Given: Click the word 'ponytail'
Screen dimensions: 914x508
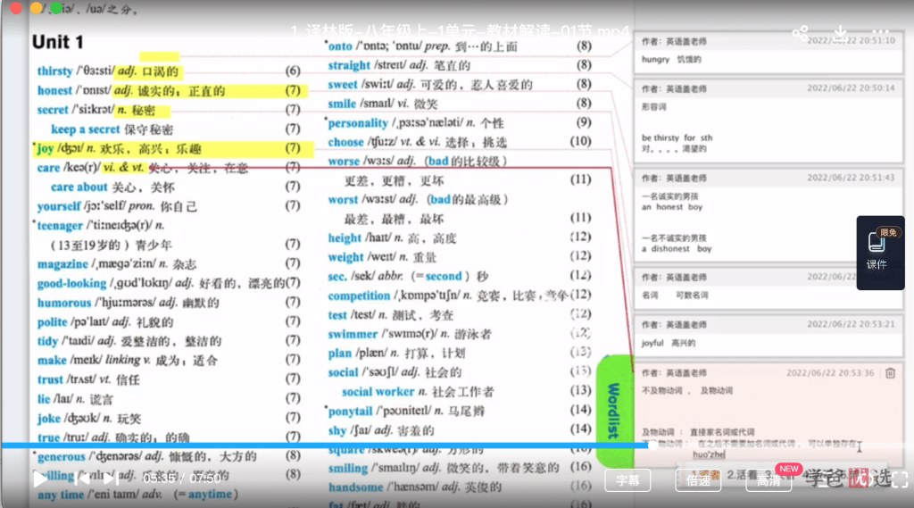Looking at the screenshot, I should pos(350,412).
